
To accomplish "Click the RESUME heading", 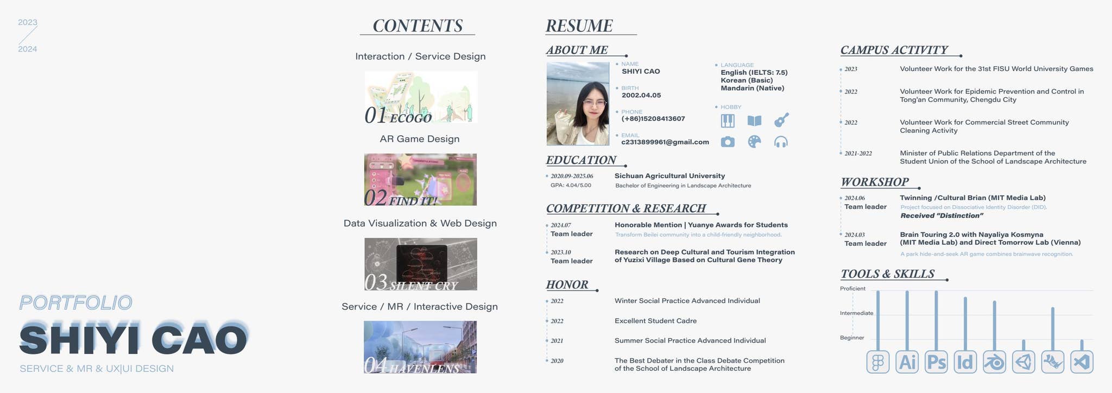I will click(579, 26).
